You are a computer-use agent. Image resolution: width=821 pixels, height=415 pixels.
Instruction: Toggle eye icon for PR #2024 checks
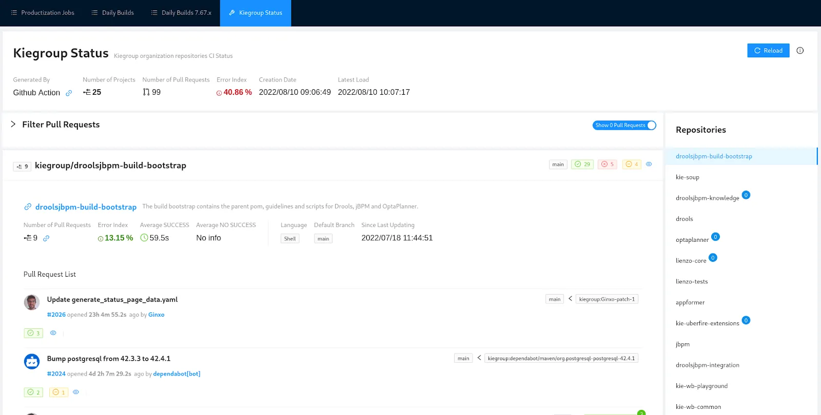pyautogui.click(x=75, y=392)
